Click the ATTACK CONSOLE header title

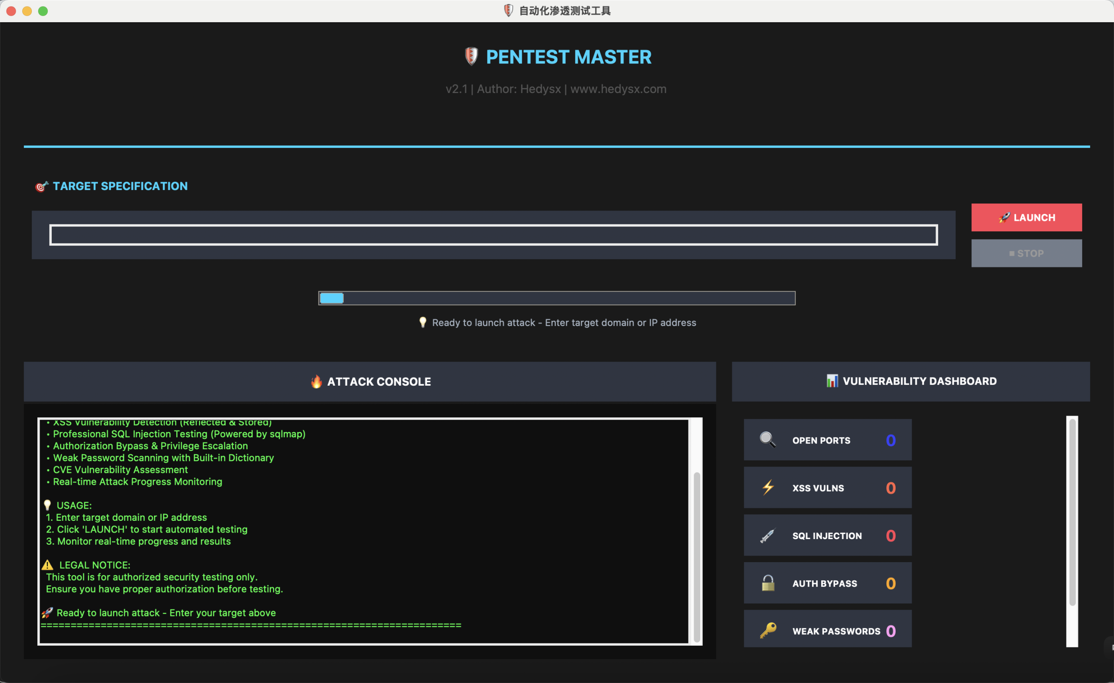(379, 382)
